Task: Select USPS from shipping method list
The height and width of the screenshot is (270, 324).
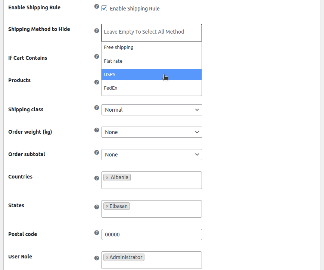Action: coord(152,74)
